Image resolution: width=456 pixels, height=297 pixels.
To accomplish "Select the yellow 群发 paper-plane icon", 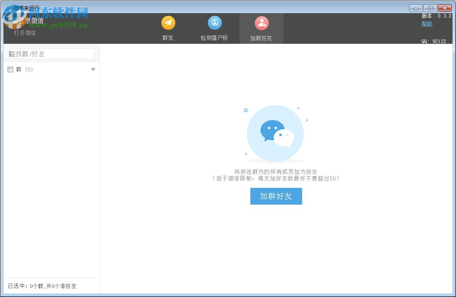I will [168, 22].
